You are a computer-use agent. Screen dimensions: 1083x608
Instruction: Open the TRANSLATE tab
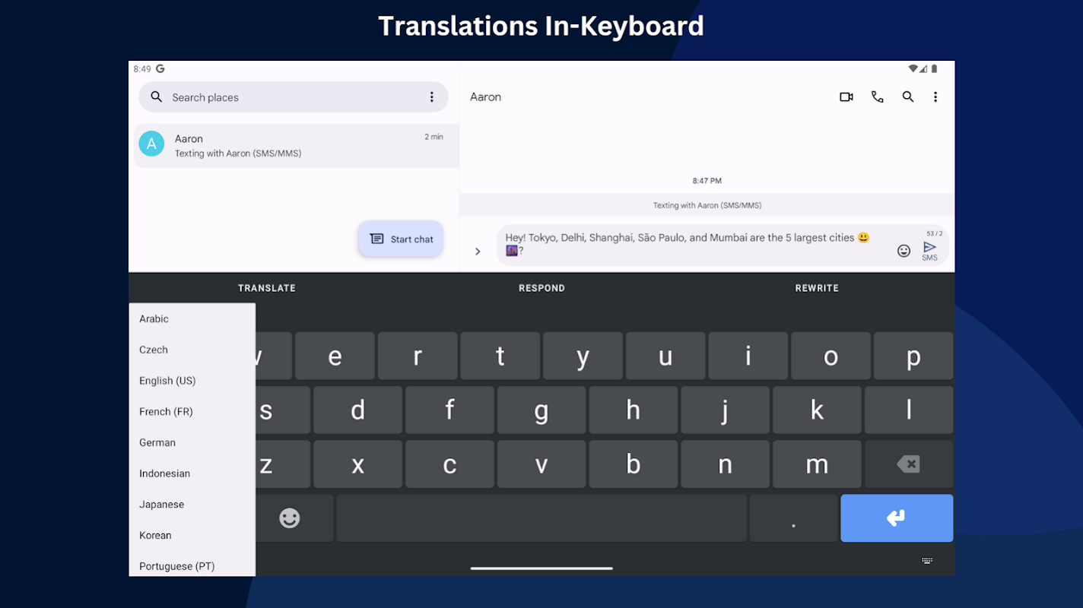267,288
